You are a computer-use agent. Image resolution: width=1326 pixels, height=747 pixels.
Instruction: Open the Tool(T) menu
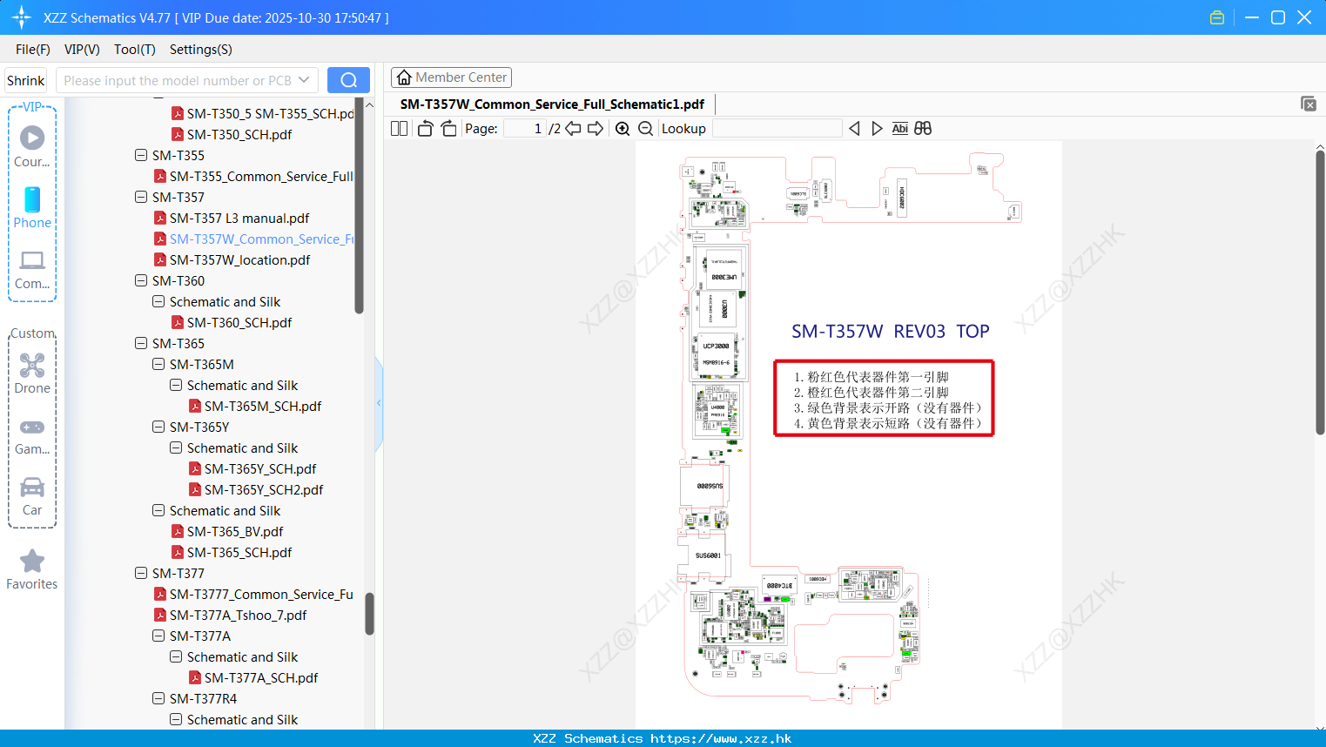click(134, 50)
